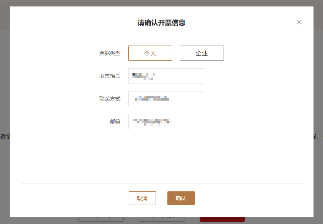
Task: Edit the invoice title text box
Action: [x=166, y=76]
